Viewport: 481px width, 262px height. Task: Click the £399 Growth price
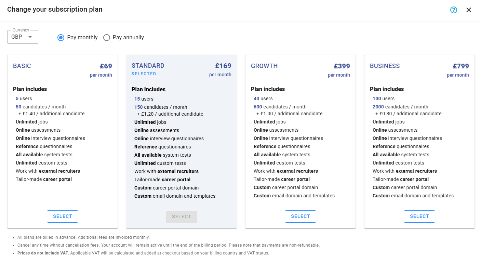point(342,66)
